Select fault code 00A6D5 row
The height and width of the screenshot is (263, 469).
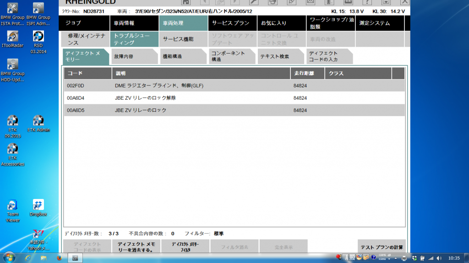[x=234, y=110]
